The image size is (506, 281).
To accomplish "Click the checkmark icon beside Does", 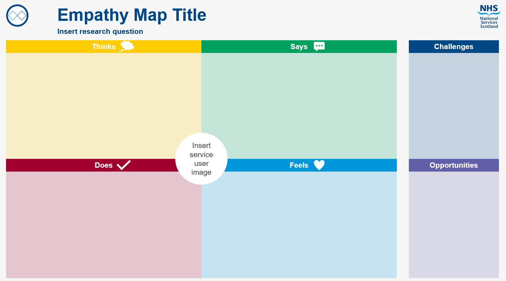I will [x=124, y=165].
